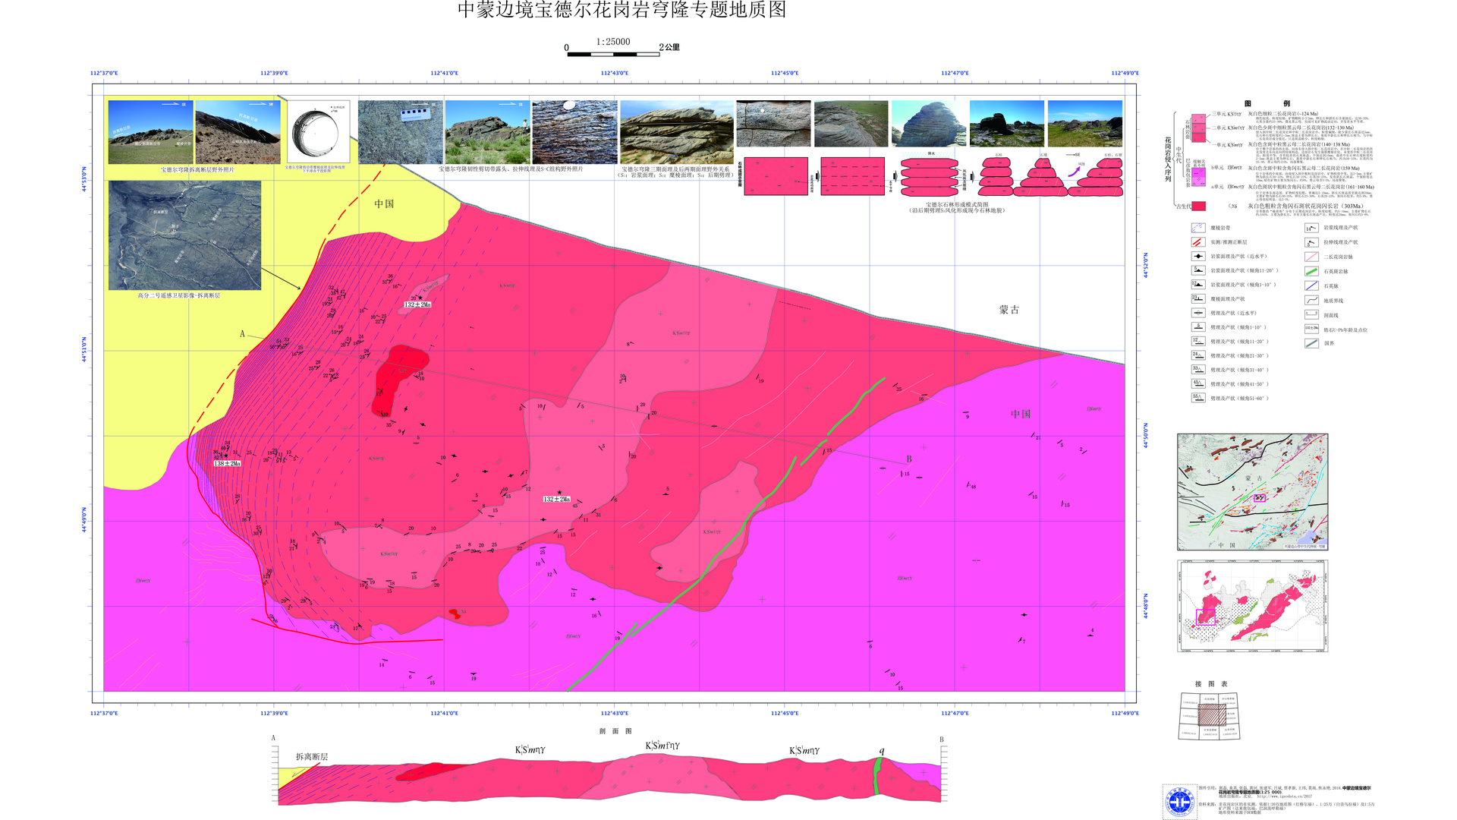The width and height of the screenshot is (1457, 820).
Task: Click the northern 132±2Ma age label
Action: click(417, 304)
